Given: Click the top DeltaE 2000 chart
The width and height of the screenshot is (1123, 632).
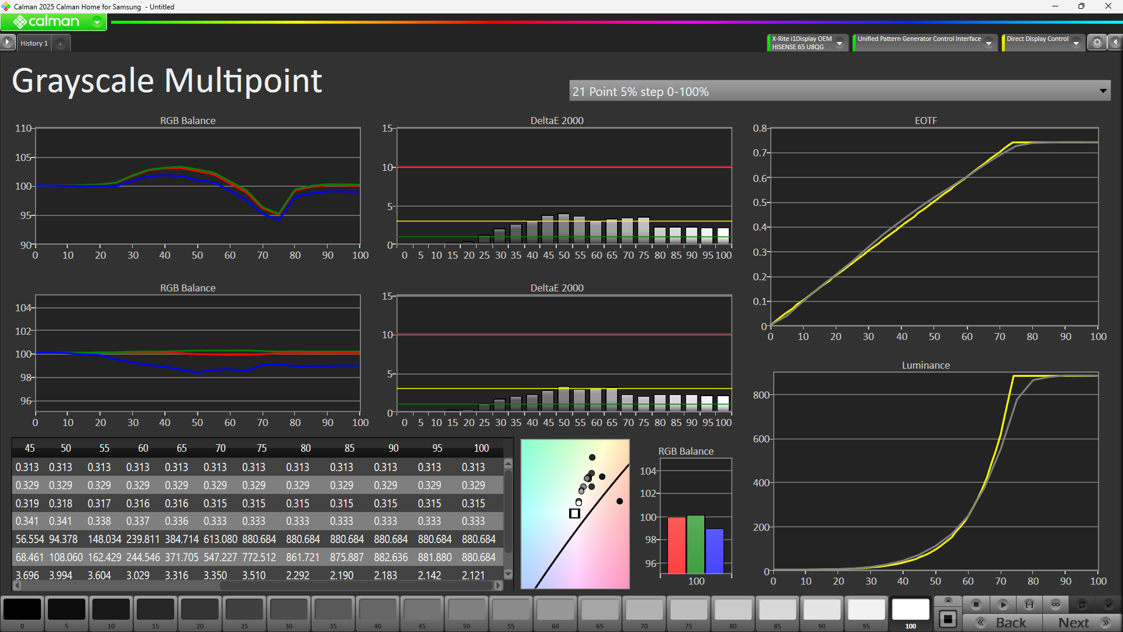Looking at the screenshot, I should (564, 186).
